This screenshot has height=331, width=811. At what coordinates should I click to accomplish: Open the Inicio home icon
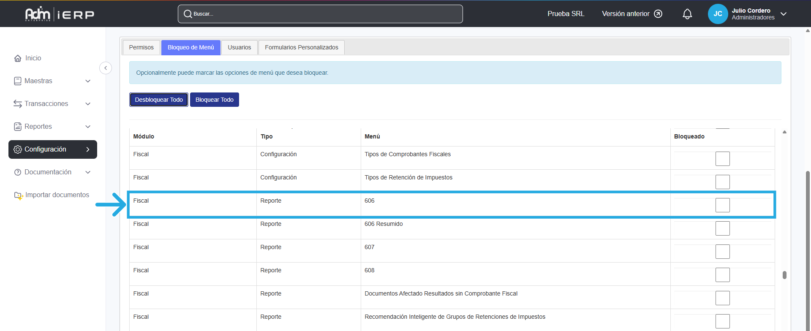(18, 58)
